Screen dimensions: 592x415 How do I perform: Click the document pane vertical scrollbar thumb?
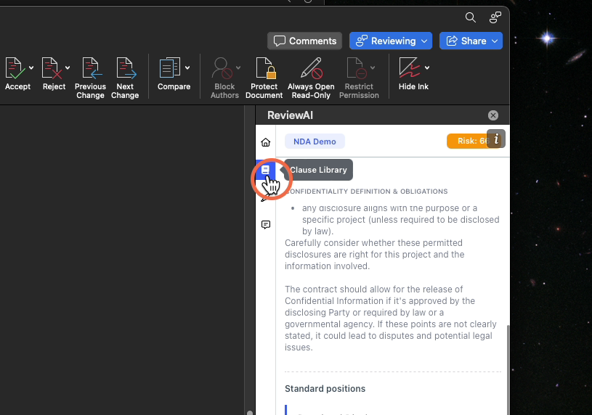(250, 413)
